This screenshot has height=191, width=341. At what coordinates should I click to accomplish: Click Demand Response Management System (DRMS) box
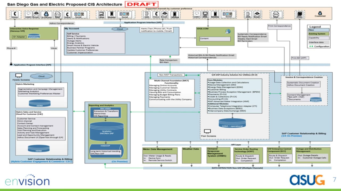point(218,155)
